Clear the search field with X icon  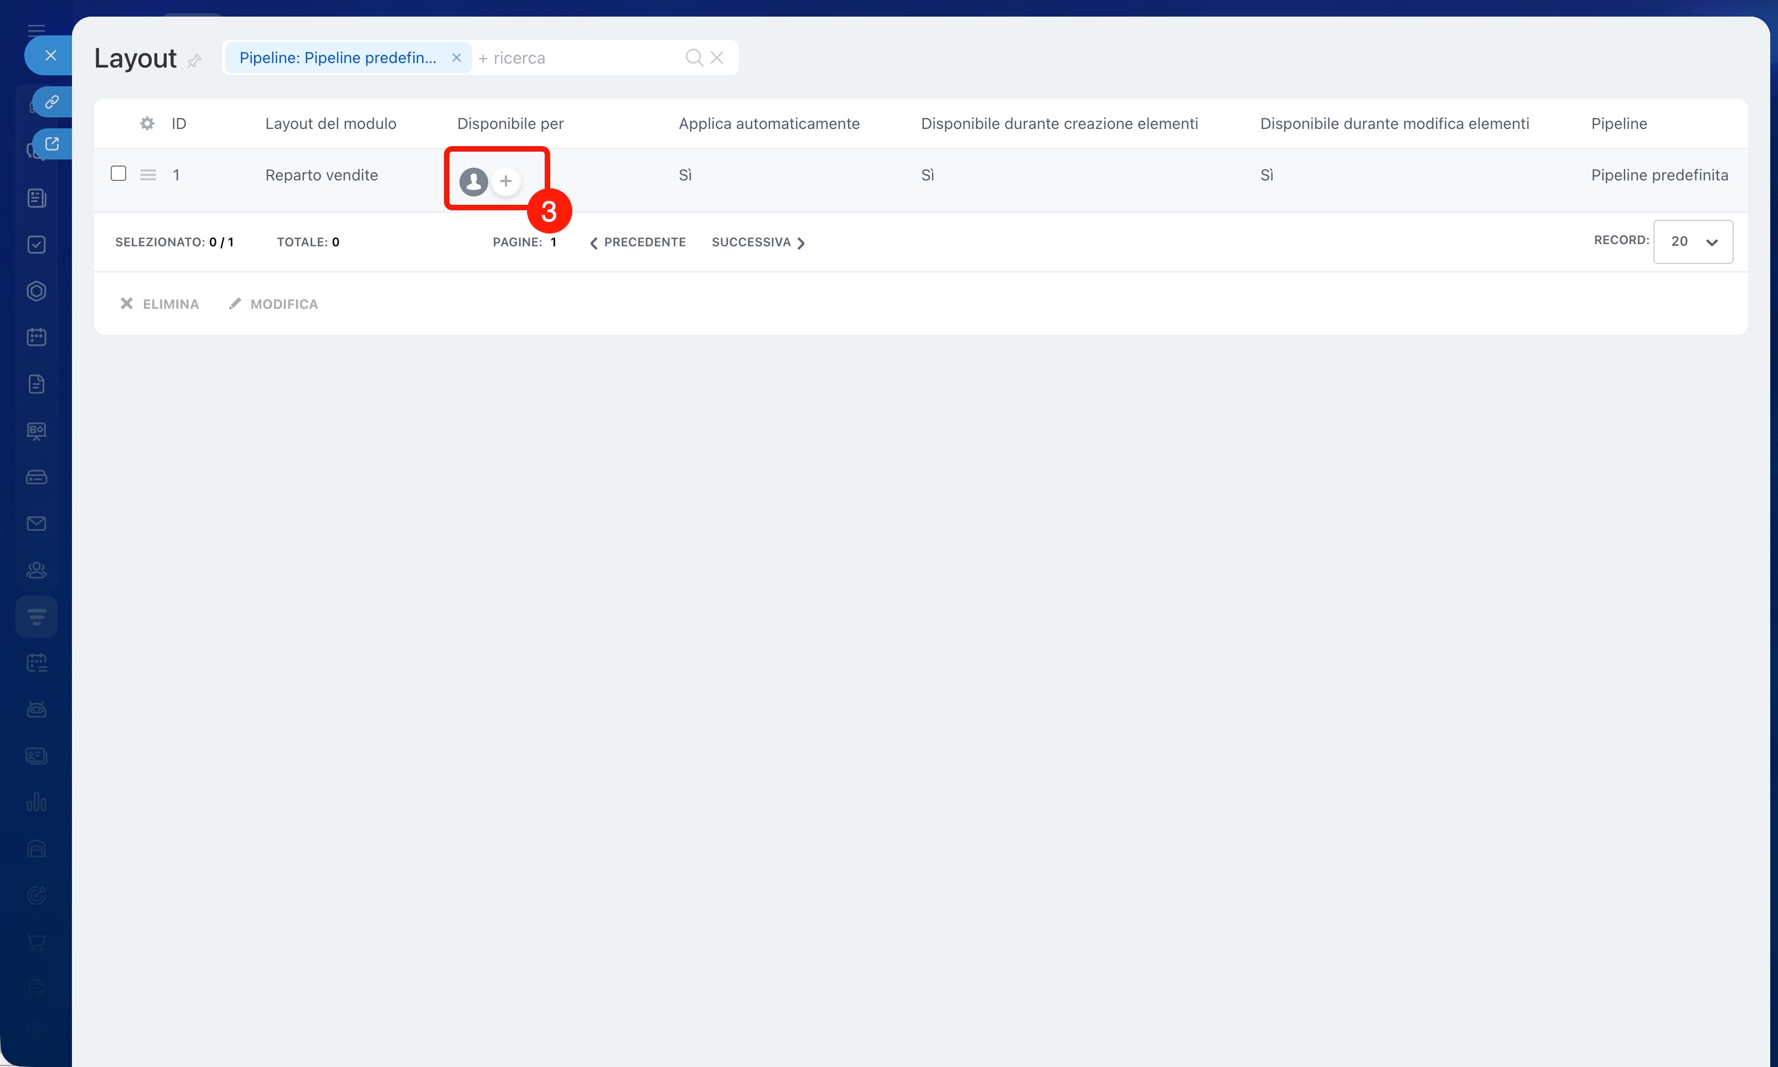pos(717,58)
